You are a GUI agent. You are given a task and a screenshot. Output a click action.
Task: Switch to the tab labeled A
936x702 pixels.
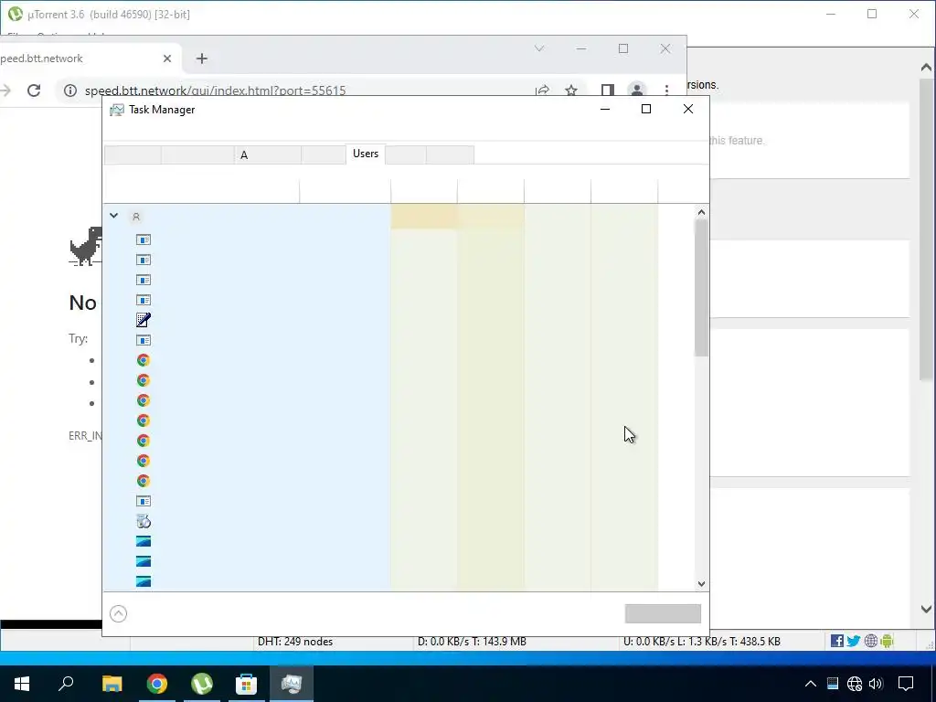point(268,155)
